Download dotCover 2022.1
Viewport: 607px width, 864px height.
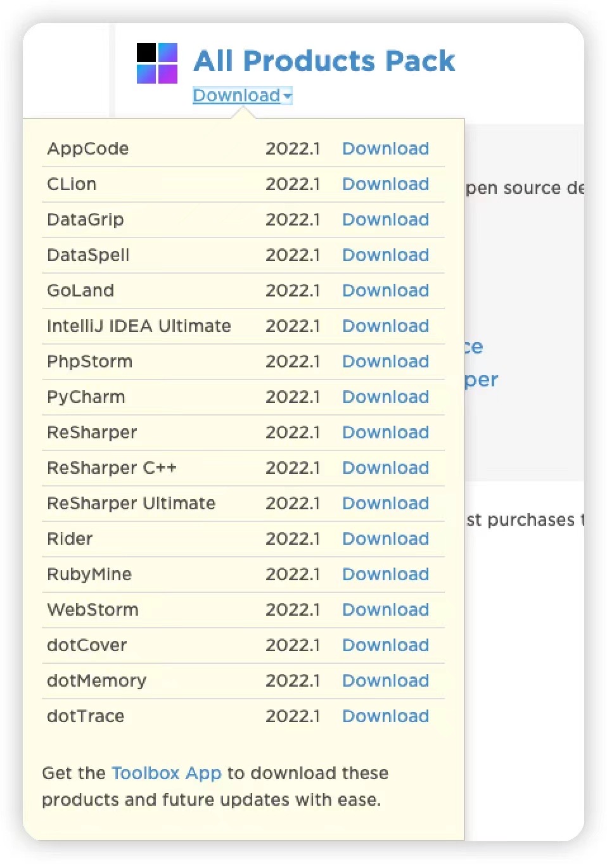[385, 645]
